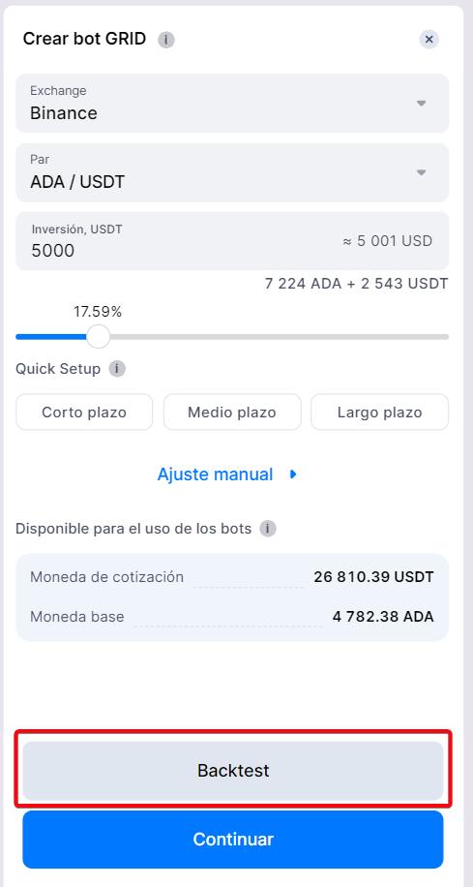Click the 26 810.39 USDT balance
This screenshot has height=887, width=473.
coord(373,577)
